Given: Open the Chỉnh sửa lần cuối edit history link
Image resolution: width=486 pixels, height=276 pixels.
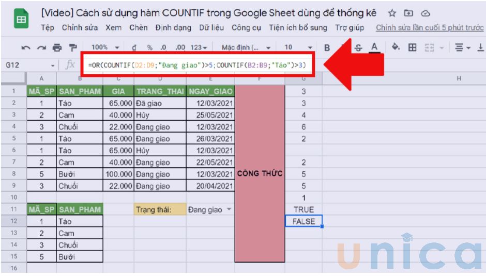Looking at the screenshot, I should pyautogui.click(x=430, y=27).
